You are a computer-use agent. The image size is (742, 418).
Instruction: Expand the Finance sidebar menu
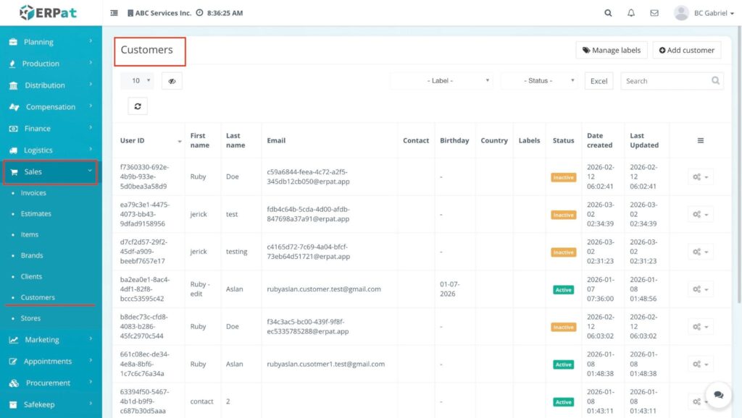(50, 129)
